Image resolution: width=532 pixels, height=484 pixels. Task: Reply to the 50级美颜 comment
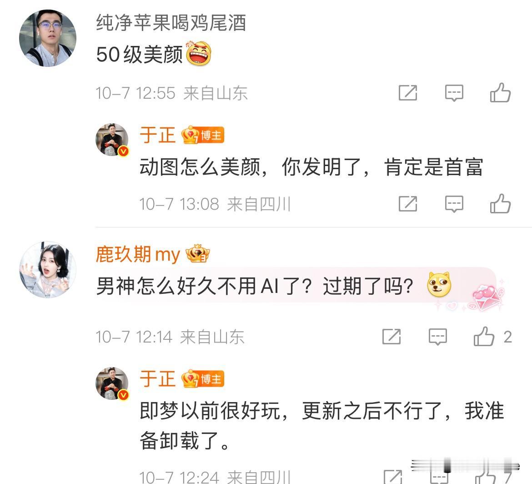pos(454,93)
